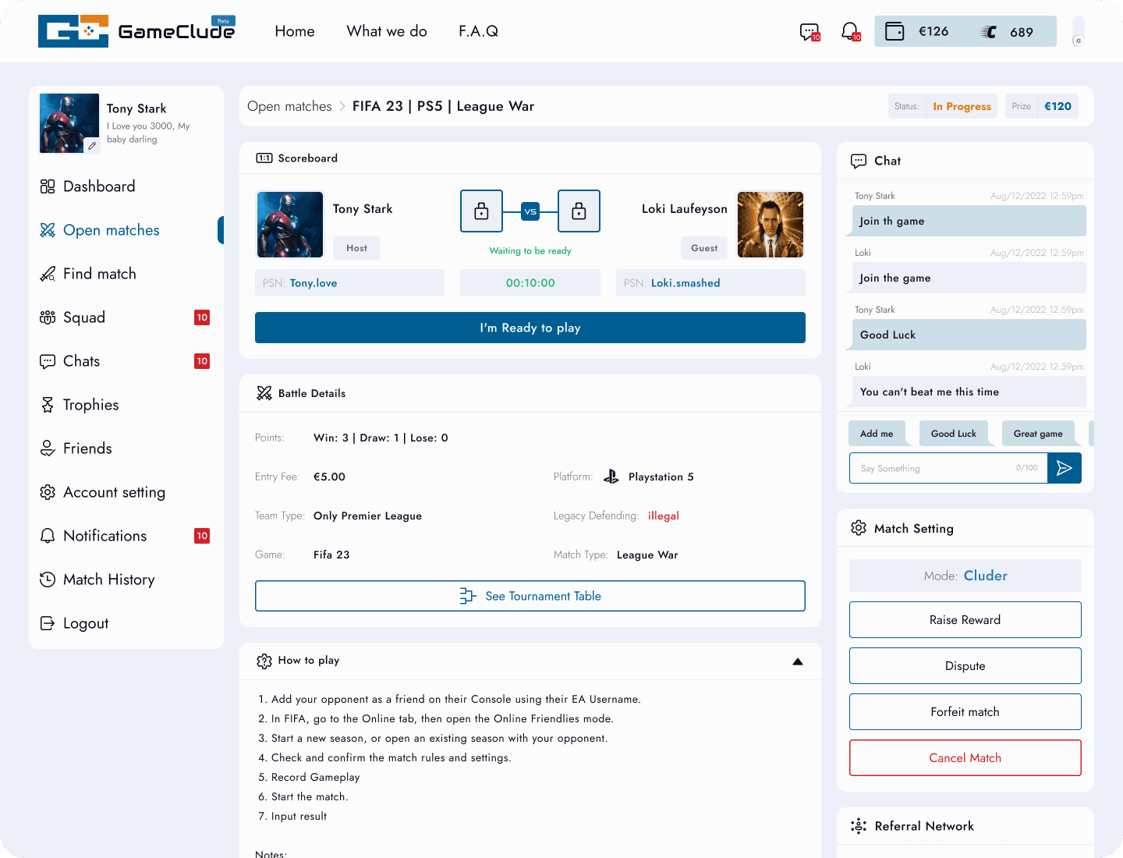Open What we do page
Viewport: 1123px width, 858px height.
[x=387, y=31]
